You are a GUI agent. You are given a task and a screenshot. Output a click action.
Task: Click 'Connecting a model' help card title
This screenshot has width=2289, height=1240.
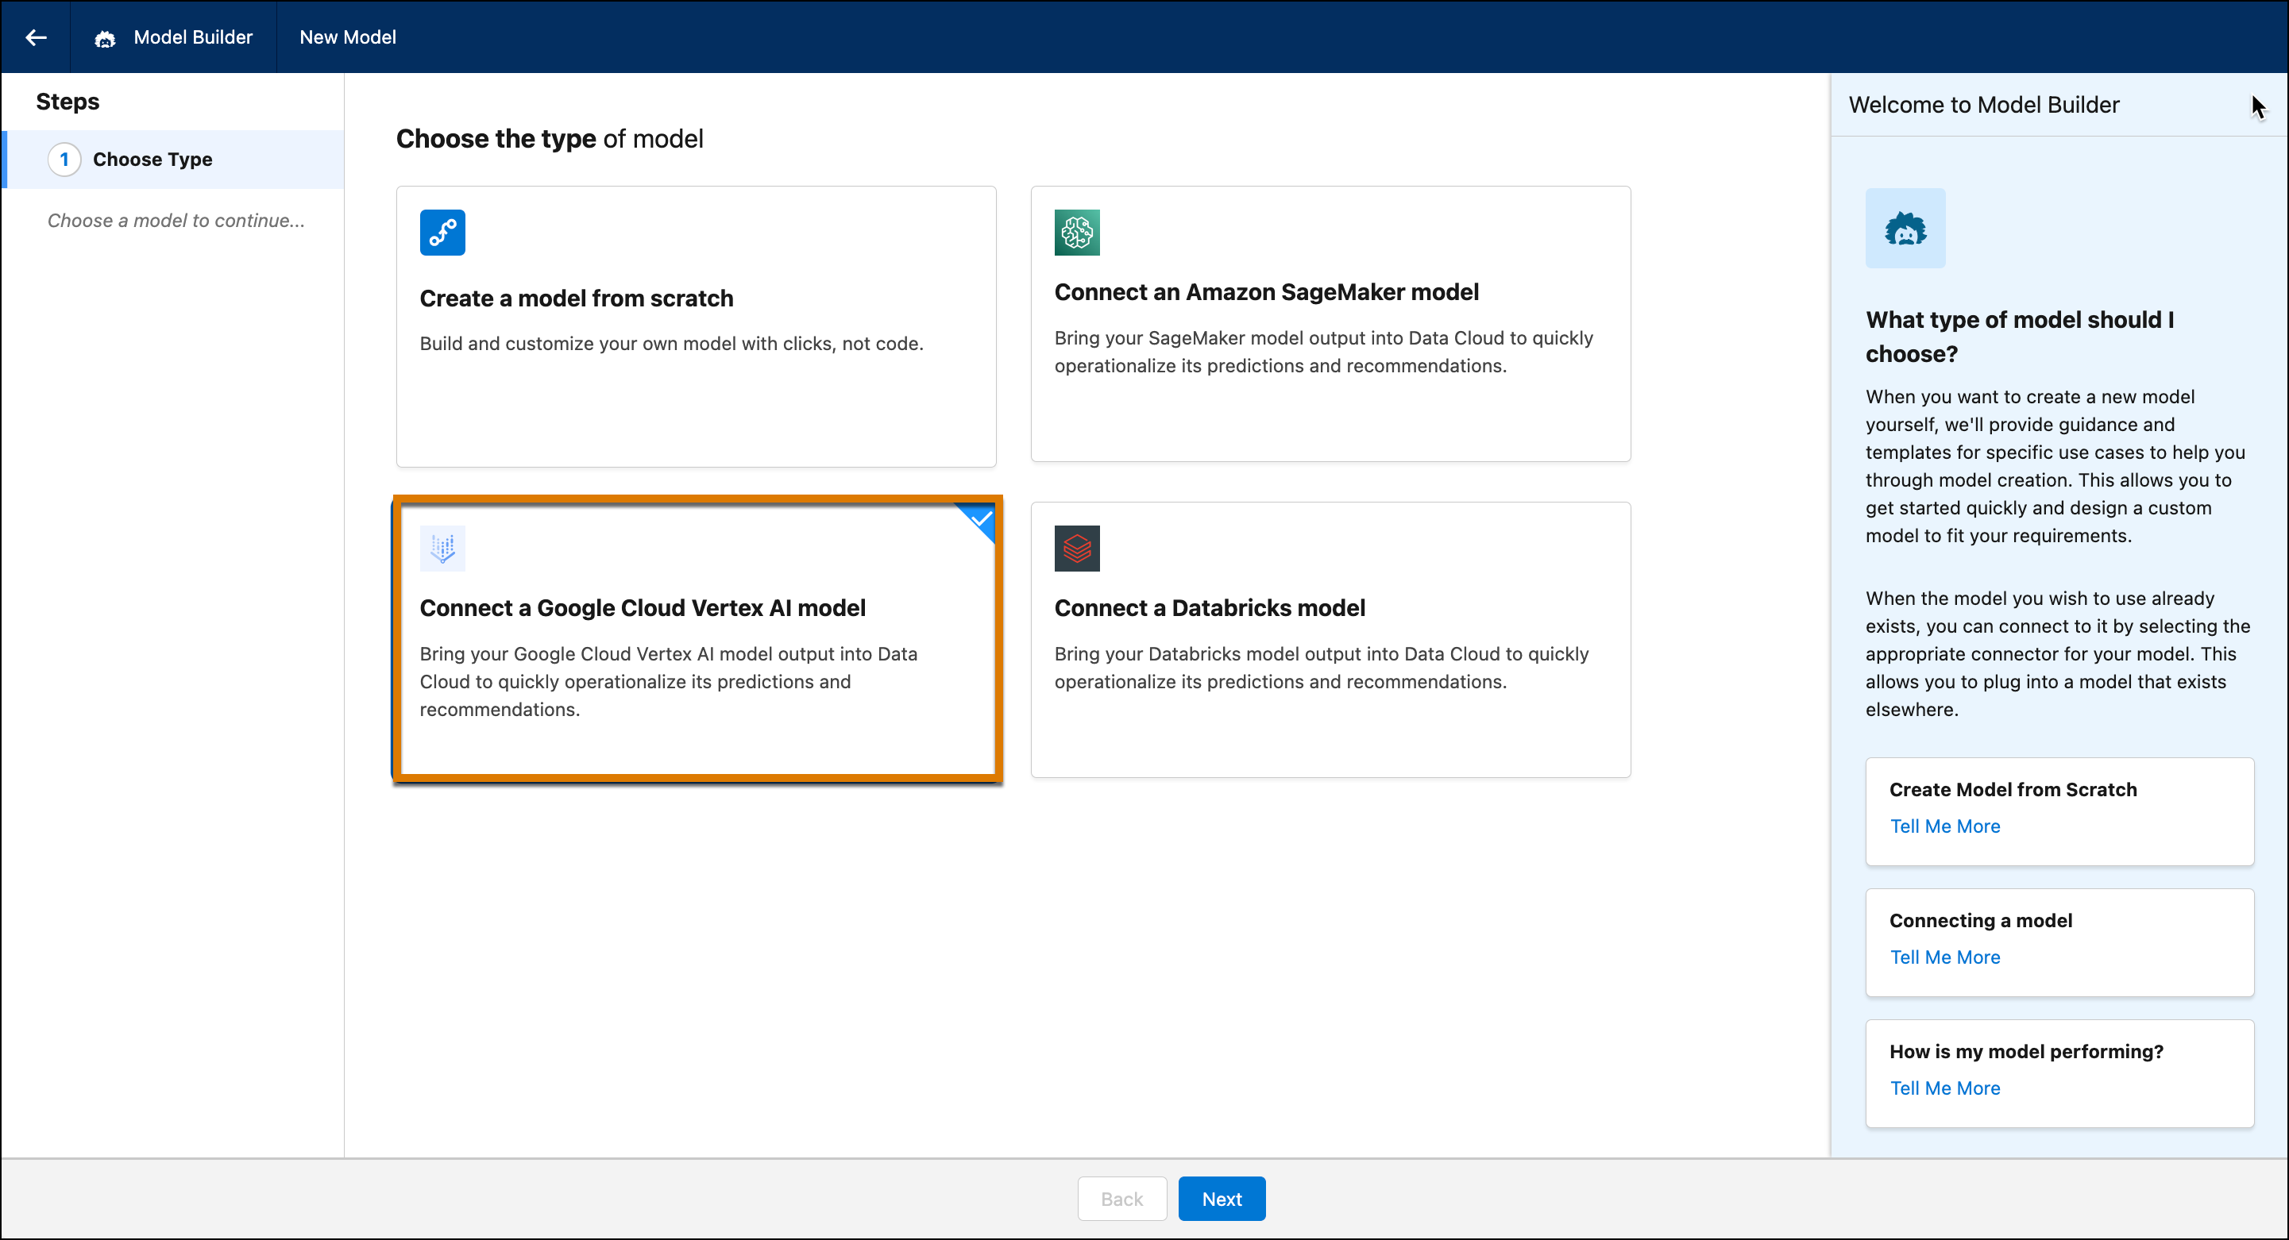point(1981,921)
